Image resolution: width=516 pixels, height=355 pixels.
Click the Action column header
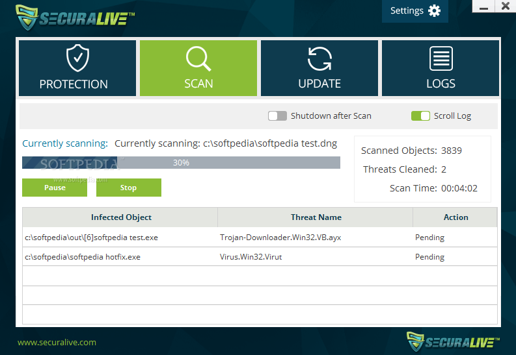[455, 217]
